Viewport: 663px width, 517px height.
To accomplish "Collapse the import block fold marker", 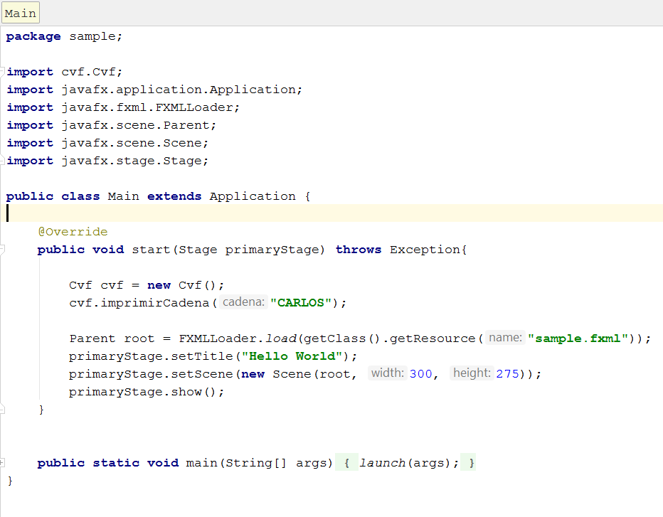I will (2, 71).
